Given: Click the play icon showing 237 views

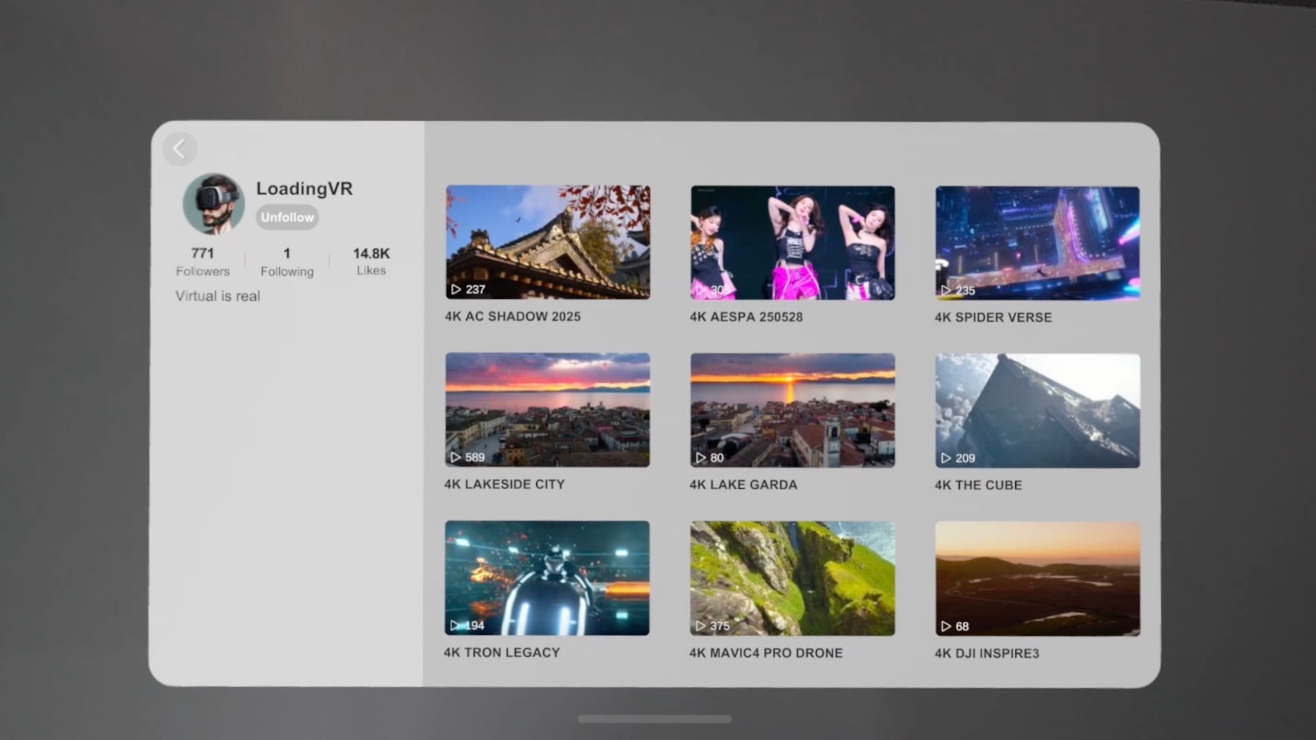Looking at the screenshot, I should [456, 289].
